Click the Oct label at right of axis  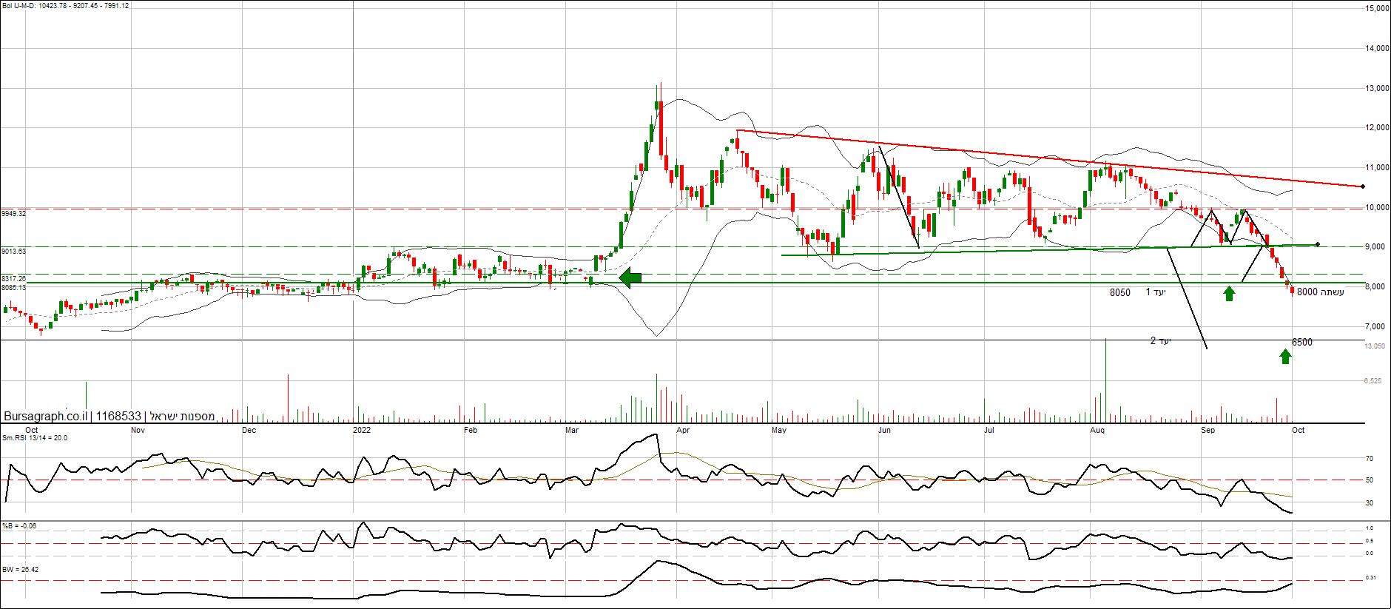pyautogui.click(x=1298, y=430)
